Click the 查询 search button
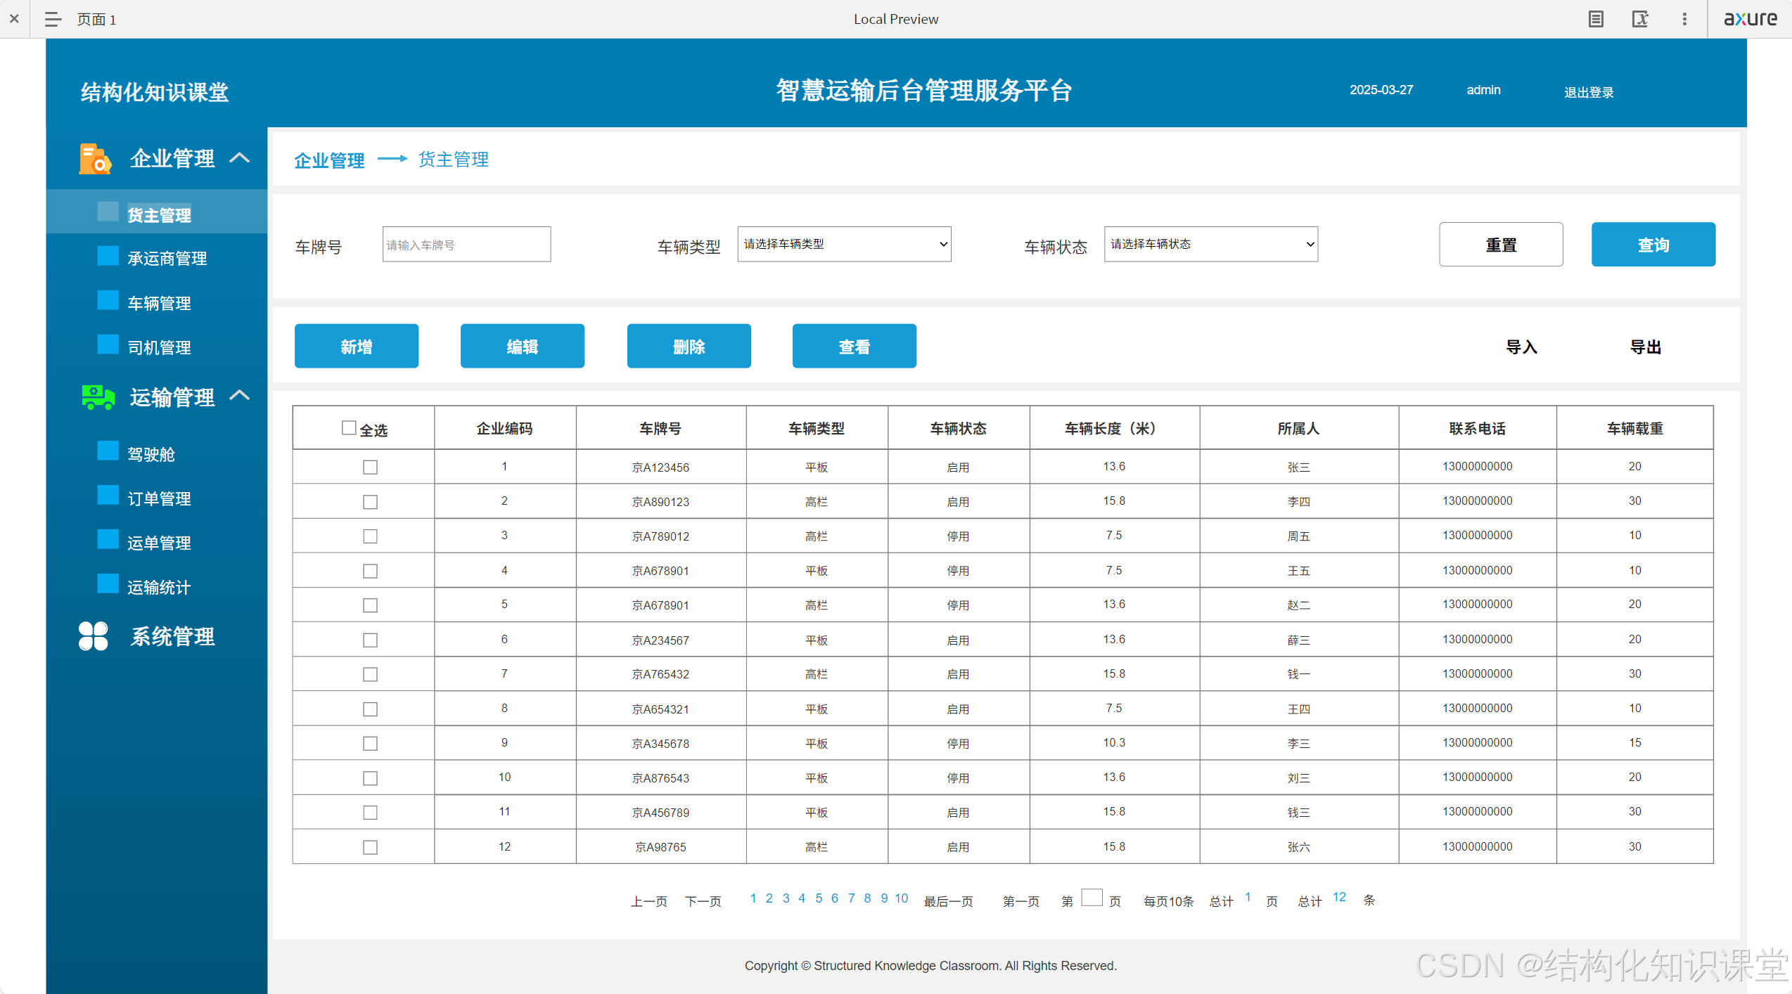The image size is (1792, 994). click(1653, 245)
